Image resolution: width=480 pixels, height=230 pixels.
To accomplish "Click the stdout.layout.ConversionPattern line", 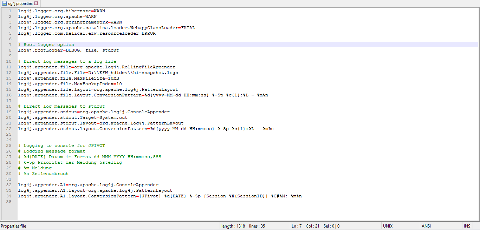I will [x=146, y=129].
